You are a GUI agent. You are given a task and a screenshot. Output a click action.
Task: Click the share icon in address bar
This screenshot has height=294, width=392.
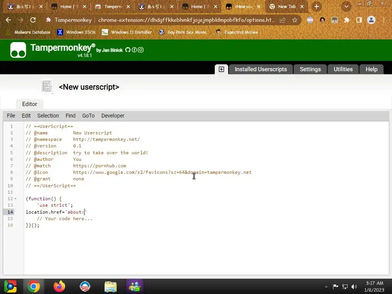coord(283,20)
